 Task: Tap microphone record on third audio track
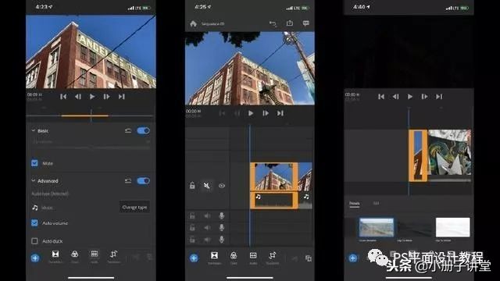tap(222, 240)
